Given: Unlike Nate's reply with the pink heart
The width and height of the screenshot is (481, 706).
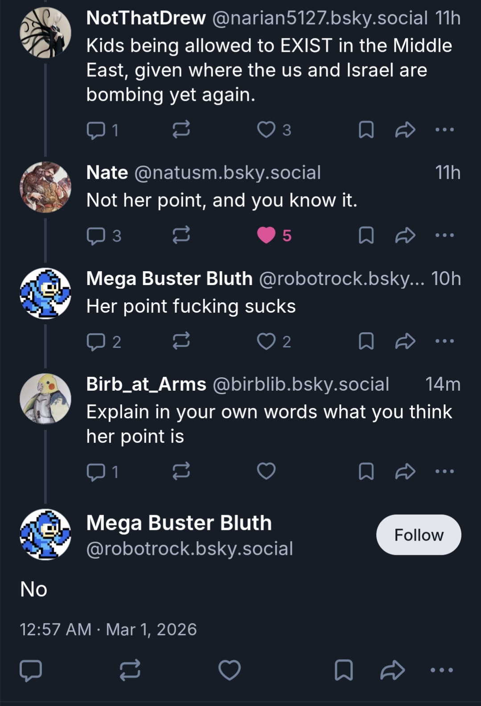Looking at the screenshot, I should pos(267,235).
